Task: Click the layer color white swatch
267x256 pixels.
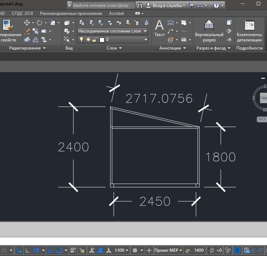Action: [102, 40]
